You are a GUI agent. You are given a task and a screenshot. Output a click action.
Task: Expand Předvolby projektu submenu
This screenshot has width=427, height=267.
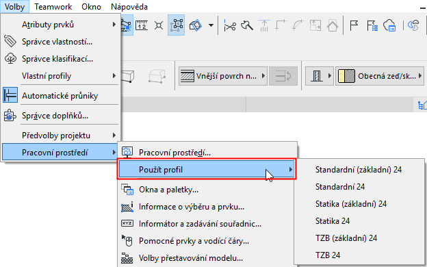(60, 136)
